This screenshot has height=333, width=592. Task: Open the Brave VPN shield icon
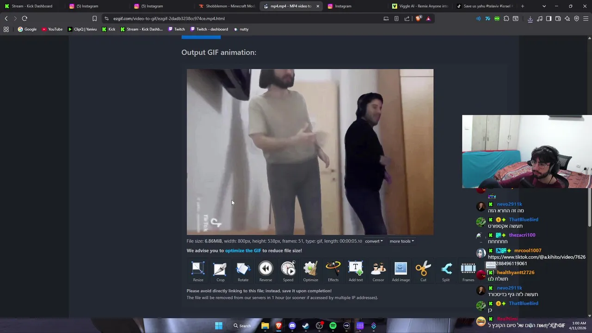click(x=577, y=18)
